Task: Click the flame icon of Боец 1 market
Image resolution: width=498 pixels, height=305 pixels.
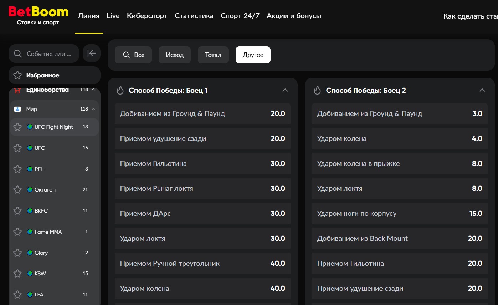Action: pos(120,90)
